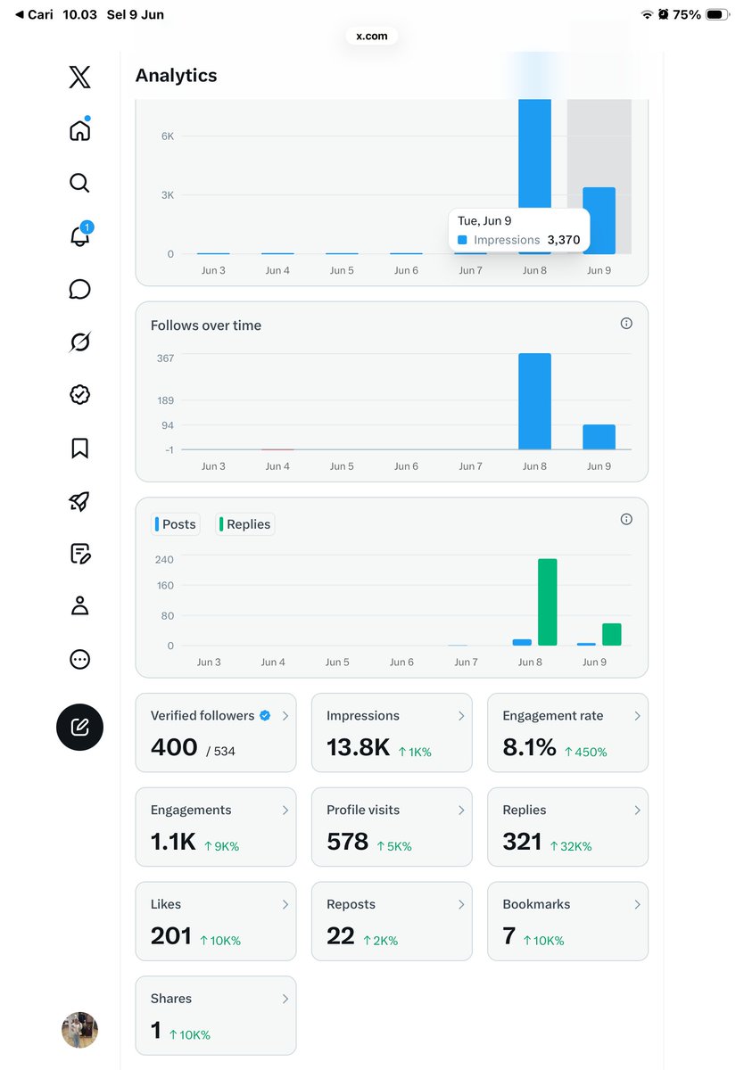Expand the Reposts card chevron

coord(461,904)
